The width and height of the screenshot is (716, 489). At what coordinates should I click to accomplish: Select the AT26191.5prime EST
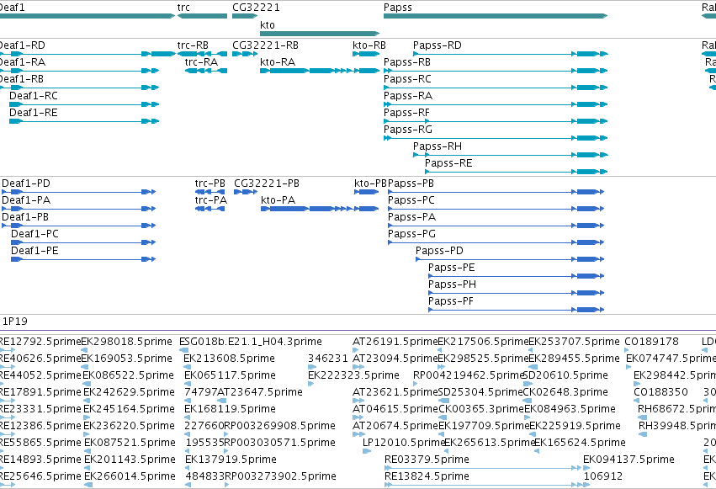[356, 350]
